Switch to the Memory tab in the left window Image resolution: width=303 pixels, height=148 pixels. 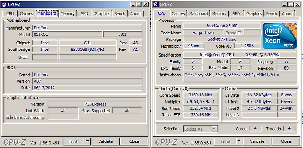coord(68,14)
